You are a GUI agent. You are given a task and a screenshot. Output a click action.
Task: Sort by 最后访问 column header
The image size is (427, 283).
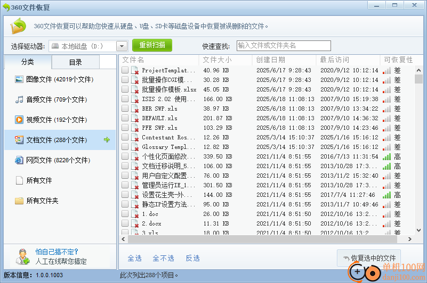tap(348, 60)
